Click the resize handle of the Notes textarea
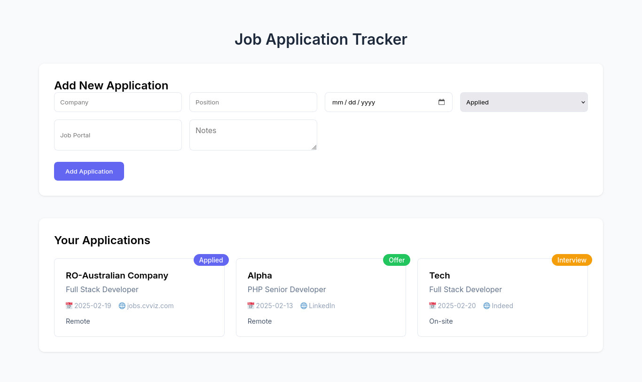 314,148
